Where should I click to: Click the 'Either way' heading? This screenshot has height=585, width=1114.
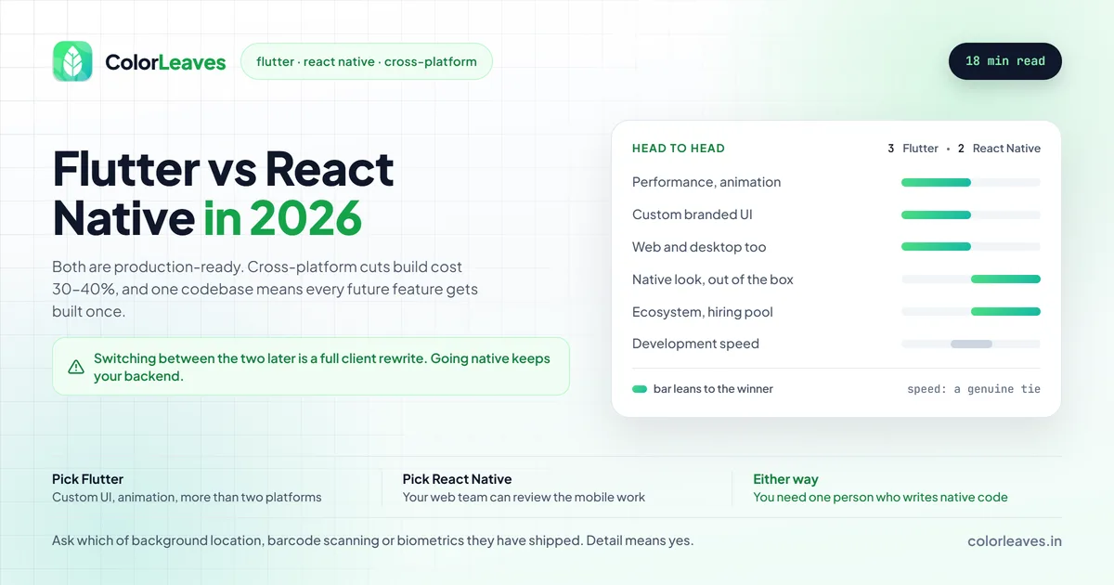pos(785,479)
